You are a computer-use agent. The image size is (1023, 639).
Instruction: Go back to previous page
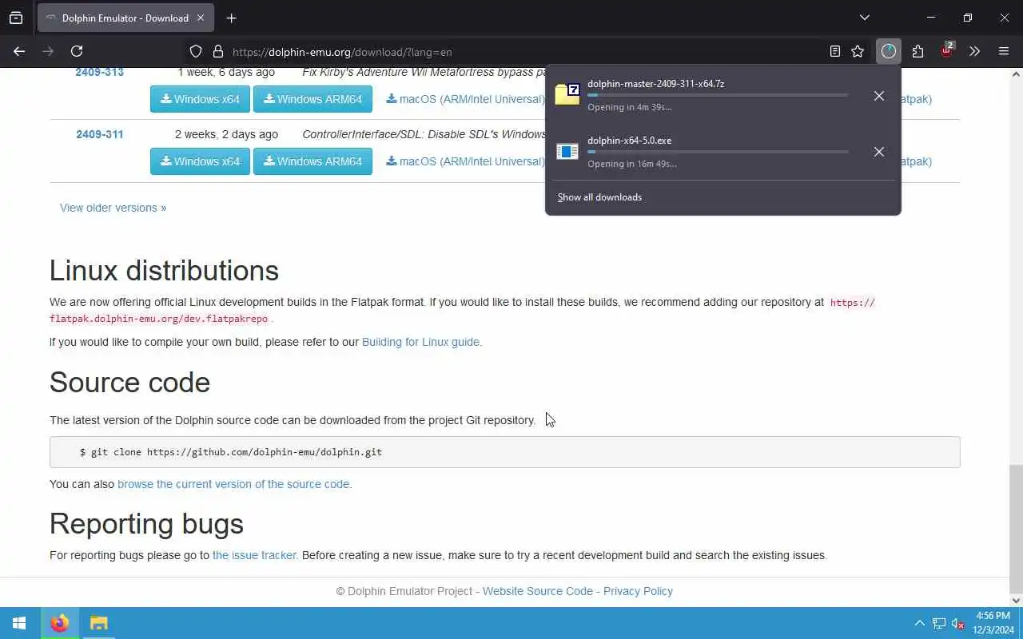point(19,51)
